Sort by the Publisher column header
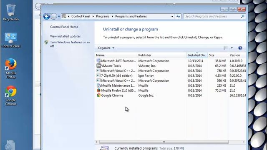 pos(162,55)
